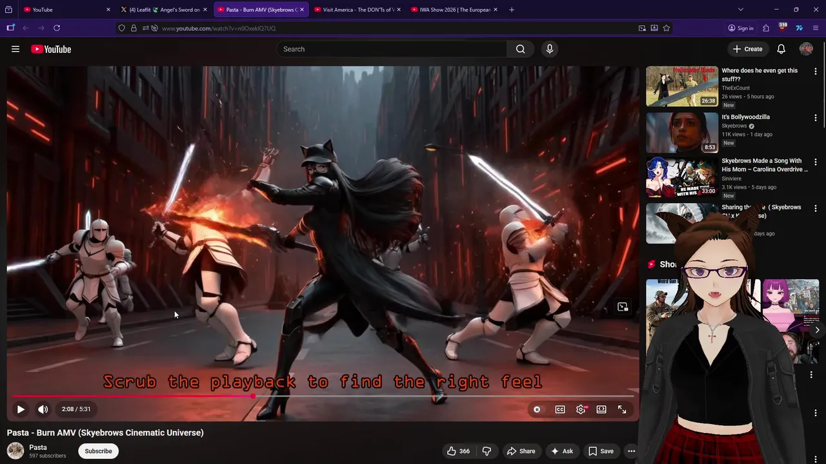Bookmark this page with the star
The image size is (826, 464).
click(x=667, y=28)
